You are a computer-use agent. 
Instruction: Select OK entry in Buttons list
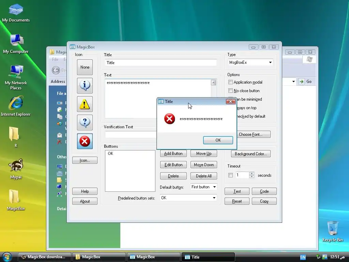point(110,154)
